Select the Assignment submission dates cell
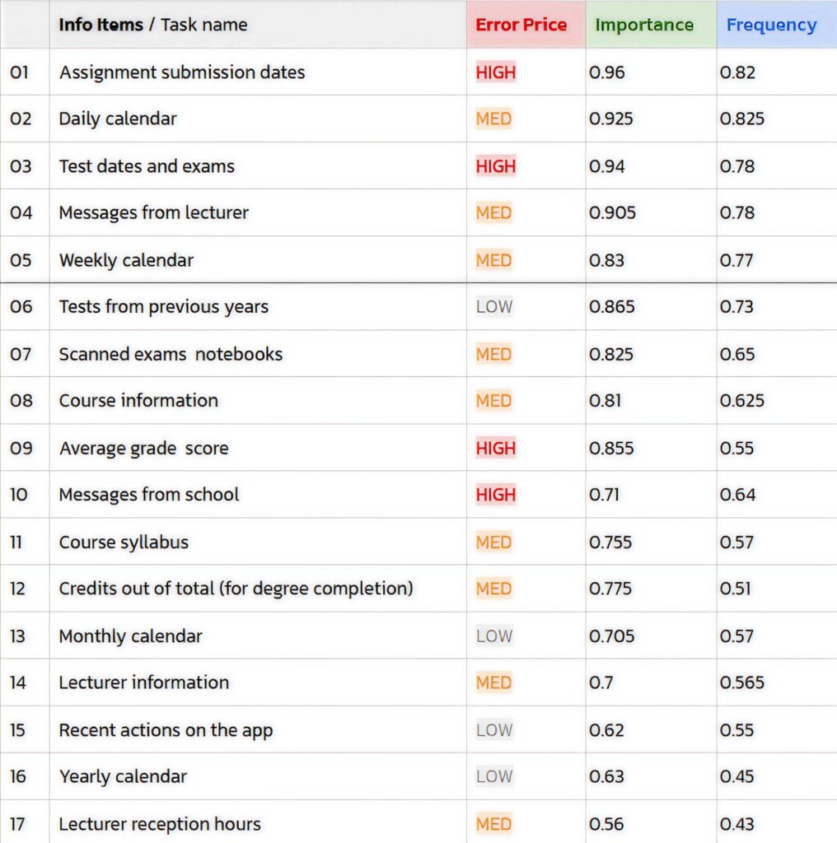Image resolution: width=837 pixels, height=843 pixels. (x=182, y=72)
